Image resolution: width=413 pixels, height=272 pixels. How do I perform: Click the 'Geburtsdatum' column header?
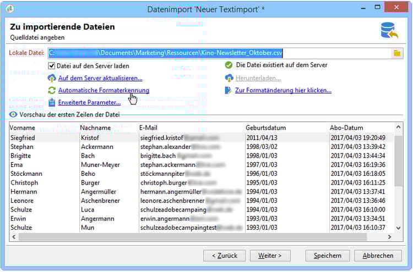tap(287, 127)
